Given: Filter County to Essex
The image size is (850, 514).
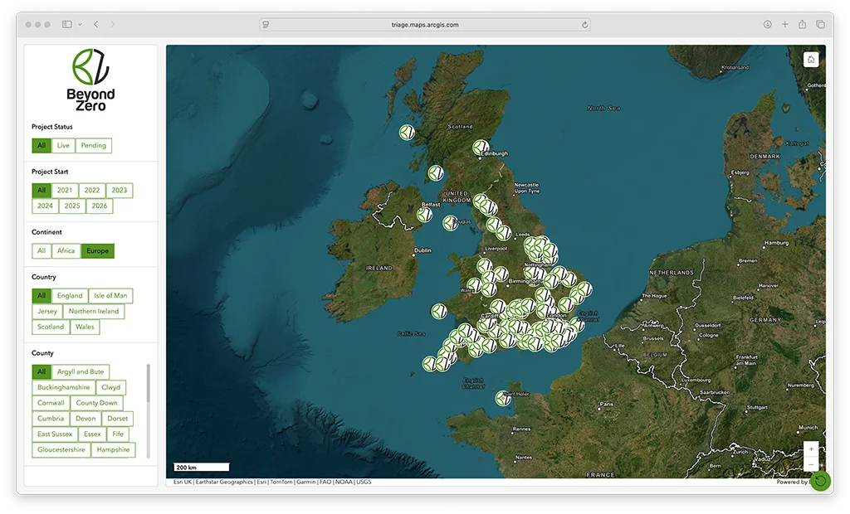Looking at the screenshot, I should pyautogui.click(x=92, y=435).
